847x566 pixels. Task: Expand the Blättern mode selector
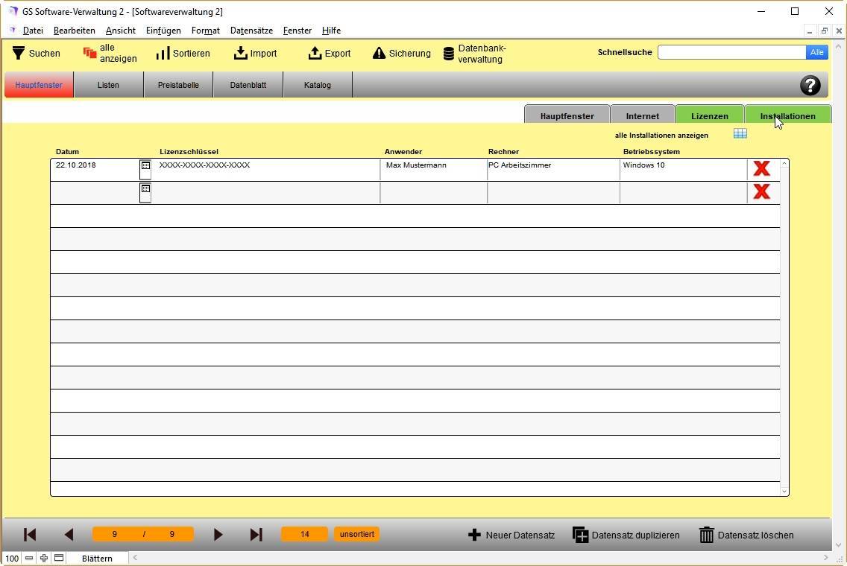coord(97,558)
